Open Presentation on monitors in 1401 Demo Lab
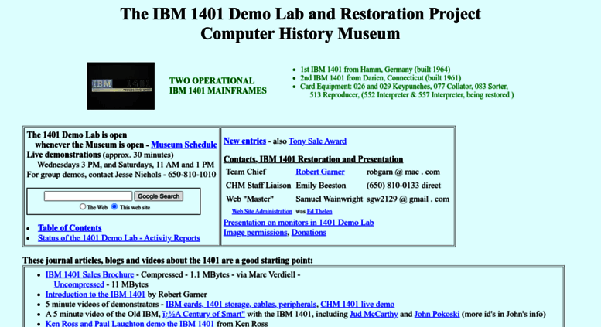Screen dimensions: 601x327 299,223
